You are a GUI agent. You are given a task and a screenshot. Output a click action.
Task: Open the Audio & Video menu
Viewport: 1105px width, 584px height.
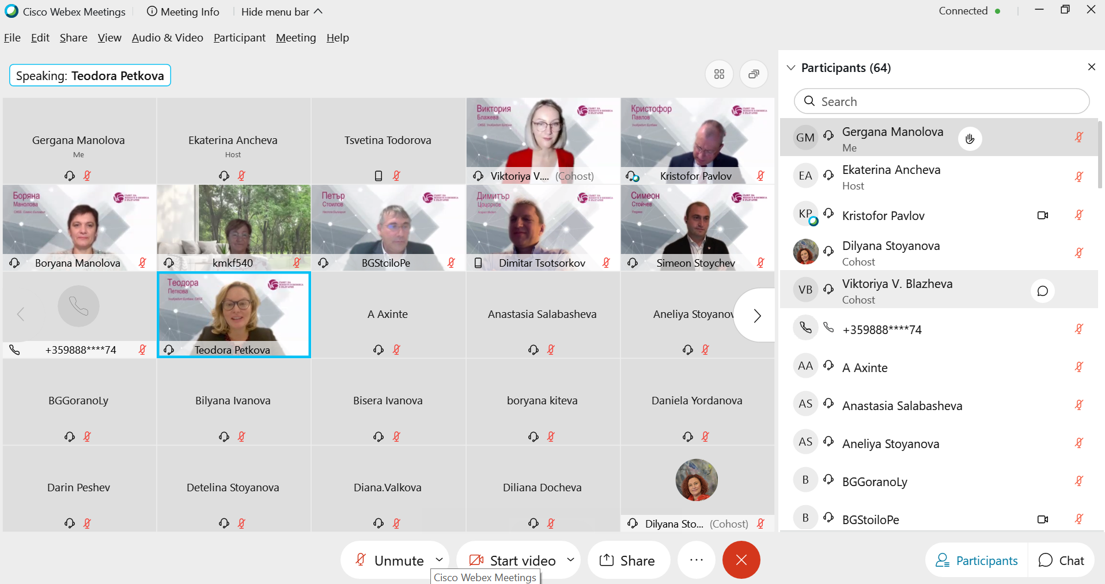point(168,38)
